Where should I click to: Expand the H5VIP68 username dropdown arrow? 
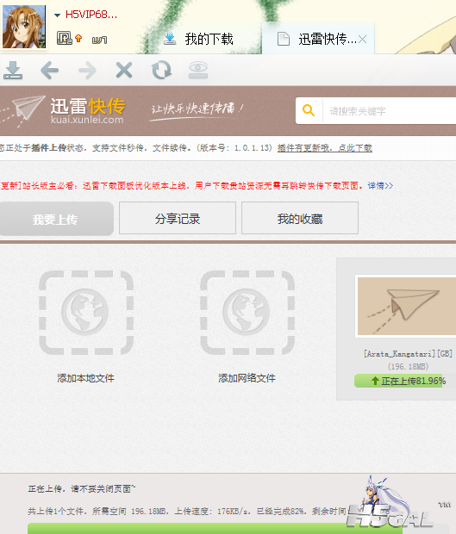coord(57,15)
